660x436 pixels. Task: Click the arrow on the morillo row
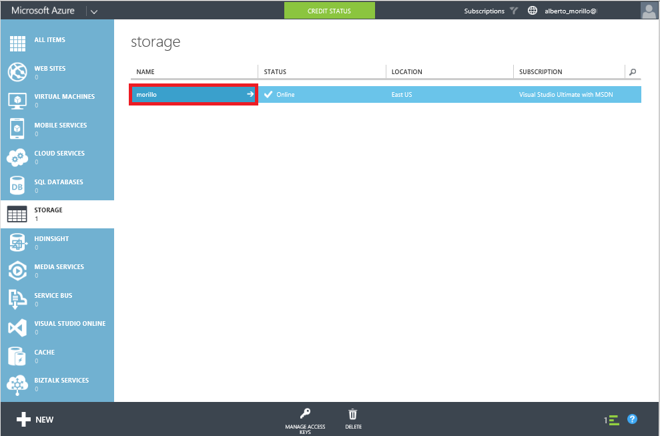tap(250, 94)
